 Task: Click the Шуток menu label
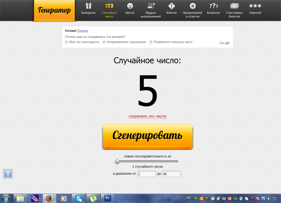[130, 13]
